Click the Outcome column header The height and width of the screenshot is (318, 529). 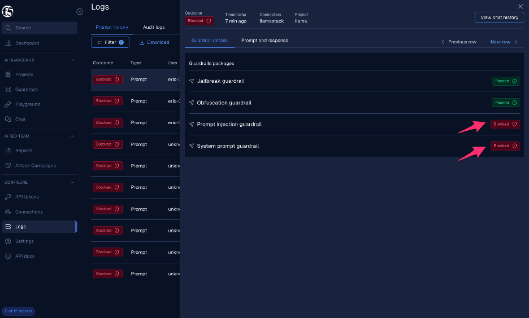point(103,63)
